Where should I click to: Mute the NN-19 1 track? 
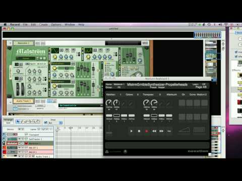(x=20, y=152)
